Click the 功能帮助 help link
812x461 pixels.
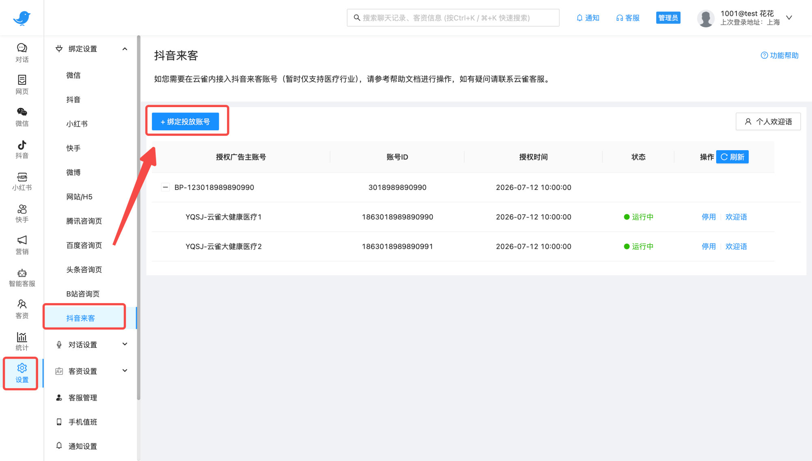click(780, 55)
